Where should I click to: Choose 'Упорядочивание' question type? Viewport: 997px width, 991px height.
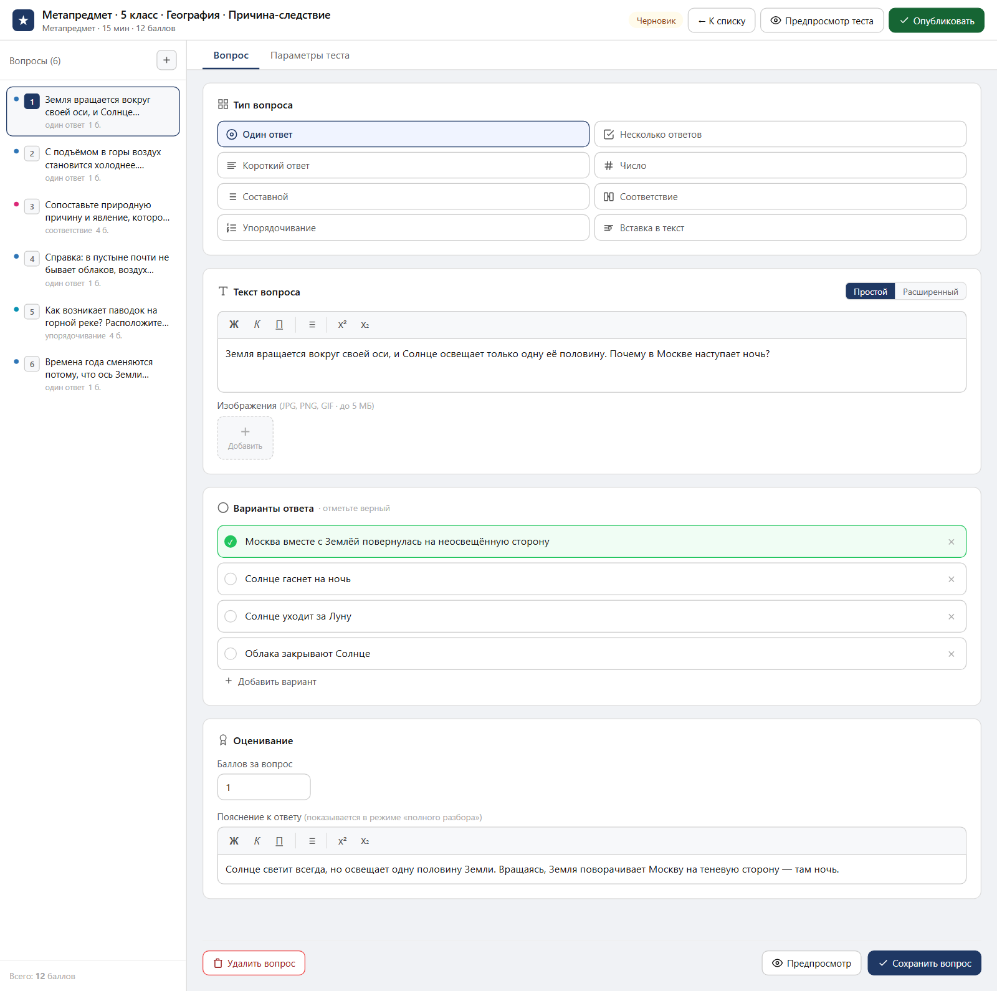(403, 227)
